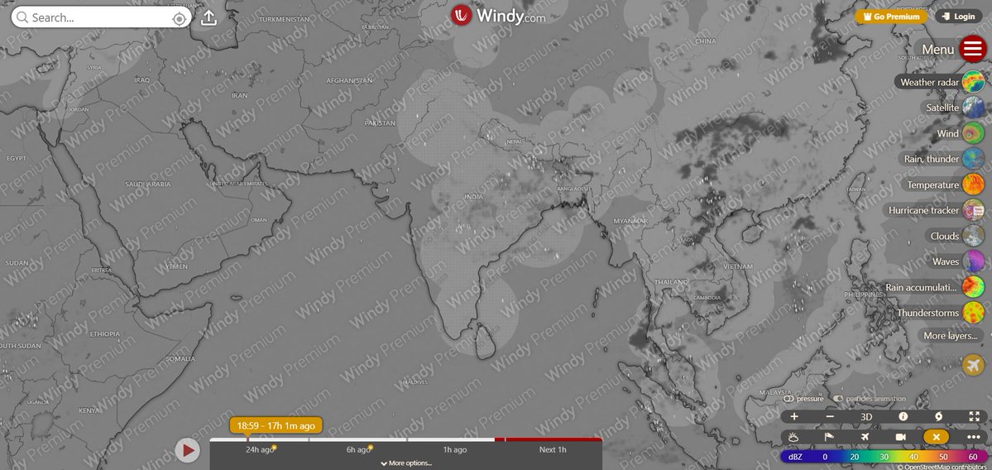Open the Hurricane tracker layer icon
This screenshot has height=470, width=992.
point(973,210)
